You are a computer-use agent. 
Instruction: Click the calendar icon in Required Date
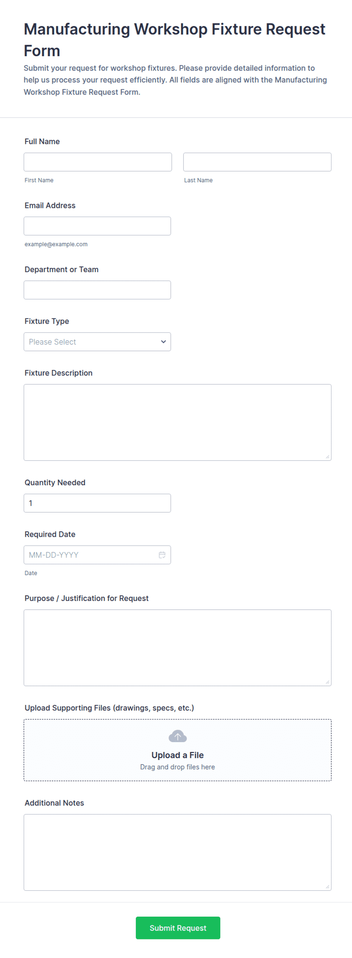pyautogui.click(x=162, y=555)
